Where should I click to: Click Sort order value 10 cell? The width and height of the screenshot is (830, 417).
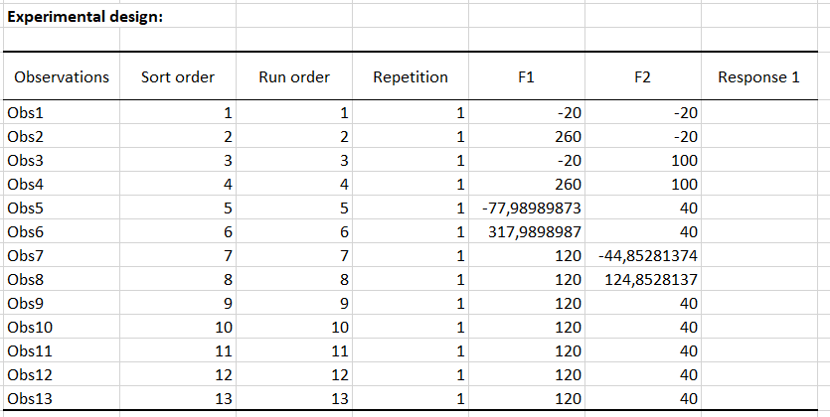tap(178, 328)
